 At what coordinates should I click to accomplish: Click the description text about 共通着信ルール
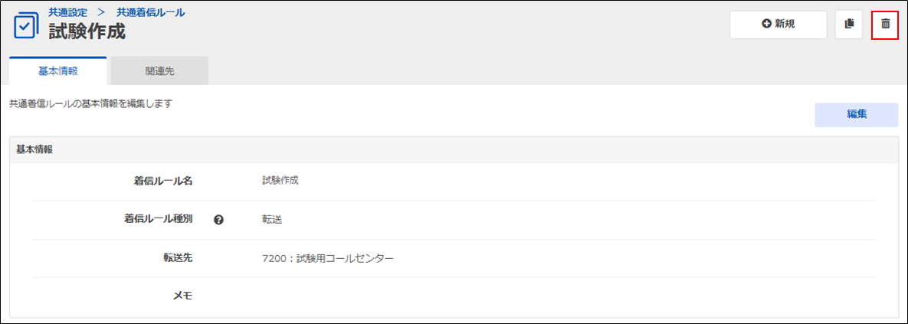pos(91,104)
